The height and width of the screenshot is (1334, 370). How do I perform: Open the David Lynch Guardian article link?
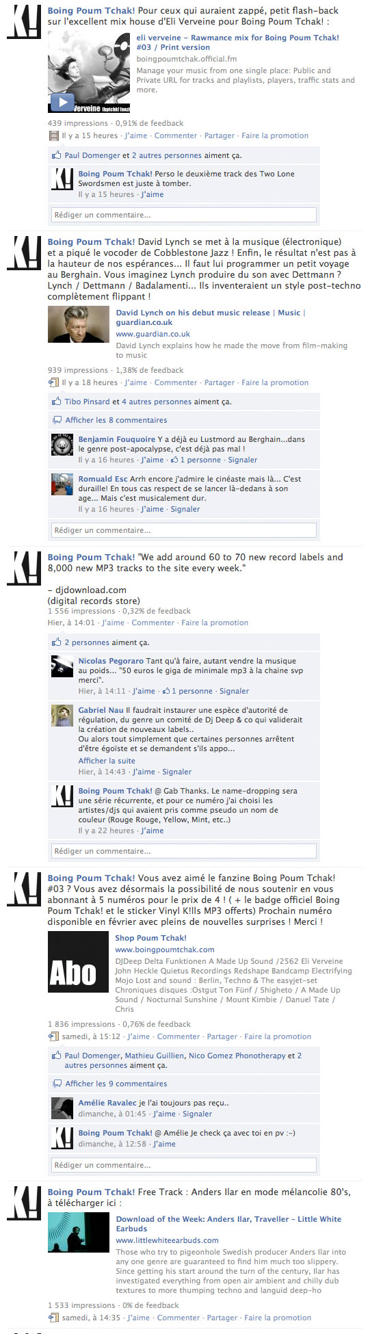[209, 317]
